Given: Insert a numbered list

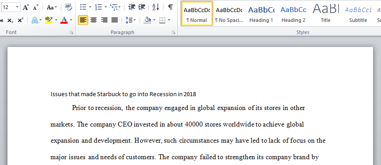Looking at the screenshot, I should pyautogui.click(x=98, y=7).
